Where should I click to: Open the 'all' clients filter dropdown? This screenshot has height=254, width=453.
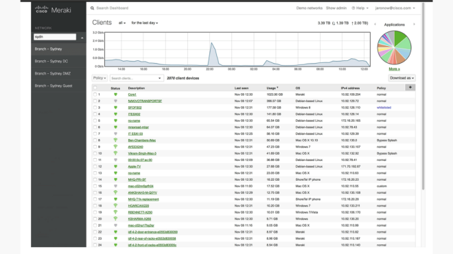[122, 23]
